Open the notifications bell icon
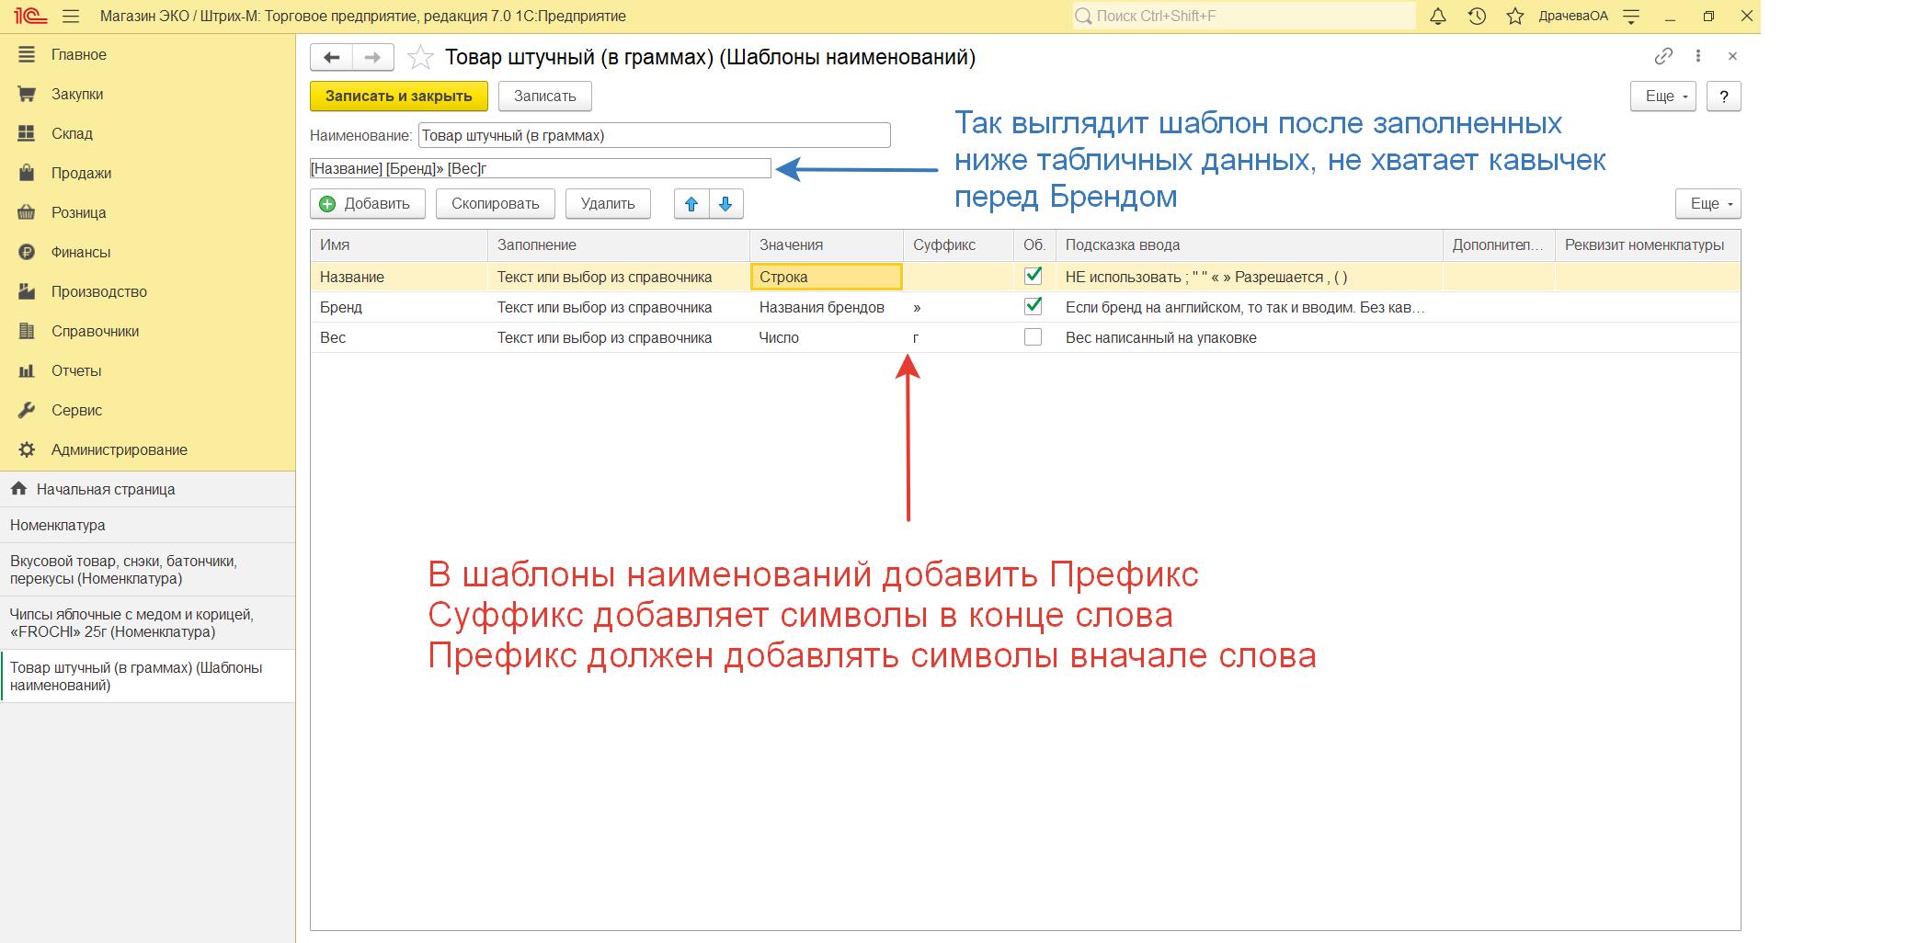This screenshot has height=943, width=1930. coord(1438,17)
